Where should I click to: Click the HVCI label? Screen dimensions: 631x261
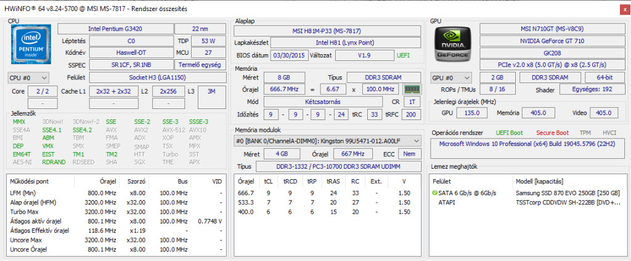click(x=609, y=132)
